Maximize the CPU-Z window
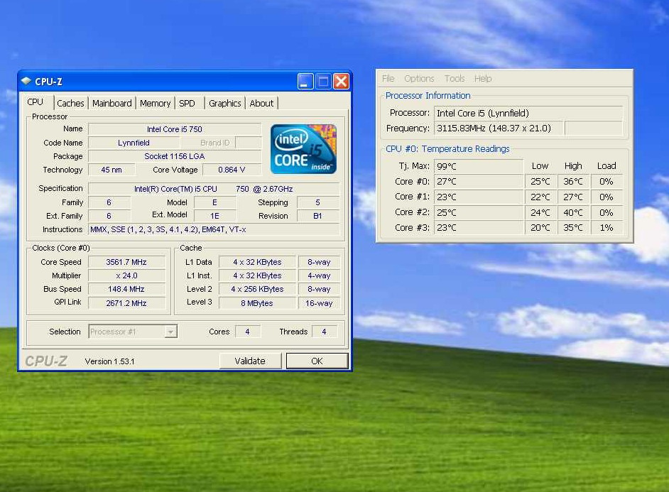Viewport: 669px width, 492px height. pyautogui.click(x=323, y=81)
